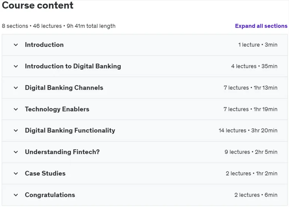This screenshot has height=207, width=289.
Task: Select the Introduction section title
Action: pyautogui.click(x=44, y=45)
